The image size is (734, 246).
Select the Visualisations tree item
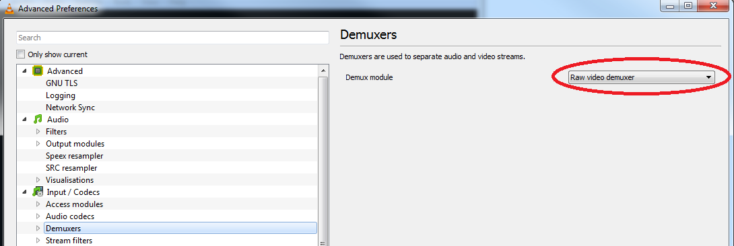click(x=70, y=179)
